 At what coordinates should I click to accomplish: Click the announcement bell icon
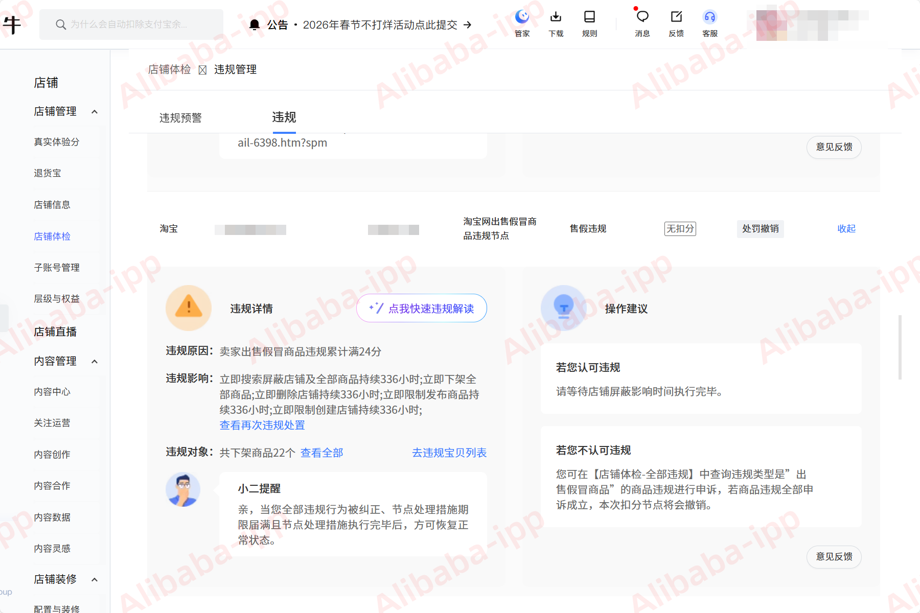[255, 25]
